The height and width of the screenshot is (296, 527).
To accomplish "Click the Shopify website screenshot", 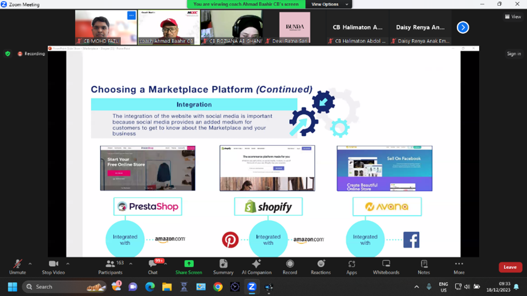I will [x=267, y=168].
